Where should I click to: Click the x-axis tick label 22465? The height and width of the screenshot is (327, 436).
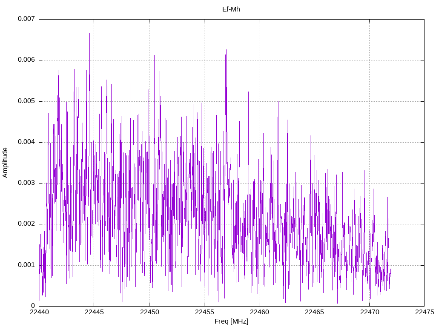pyautogui.click(x=315, y=312)
